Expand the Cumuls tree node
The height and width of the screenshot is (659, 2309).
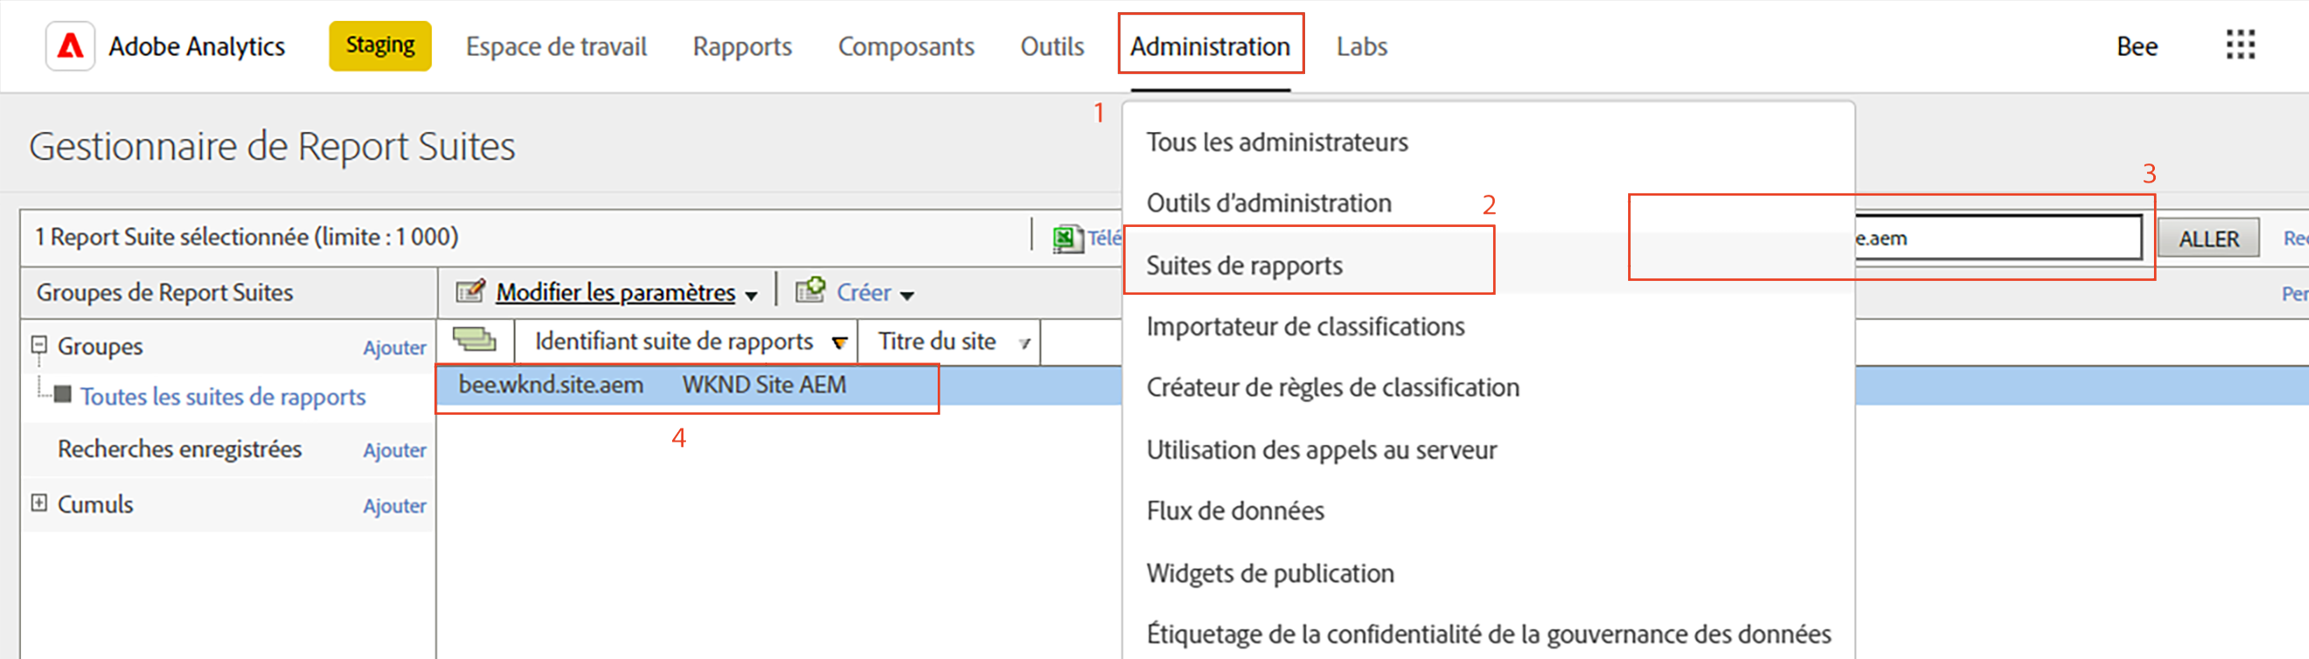click(x=38, y=503)
